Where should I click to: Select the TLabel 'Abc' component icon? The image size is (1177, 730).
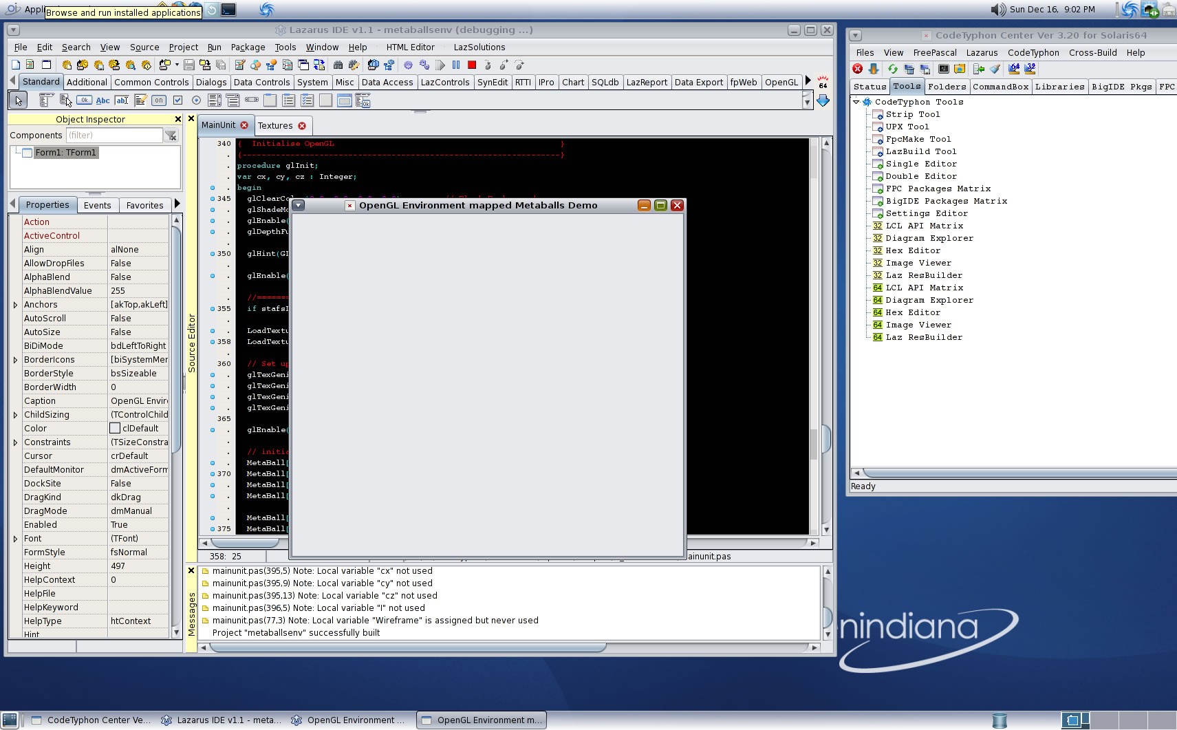[102, 100]
